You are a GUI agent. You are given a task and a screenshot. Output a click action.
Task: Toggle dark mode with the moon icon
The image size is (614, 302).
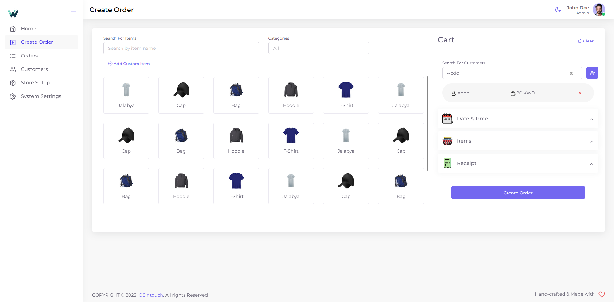click(x=558, y=10)
